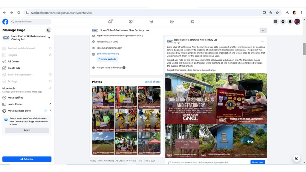This screenshot has width=306, height=172.
Task: Click the rating info icon next to Reviews
Action: (x=124, y=68)
